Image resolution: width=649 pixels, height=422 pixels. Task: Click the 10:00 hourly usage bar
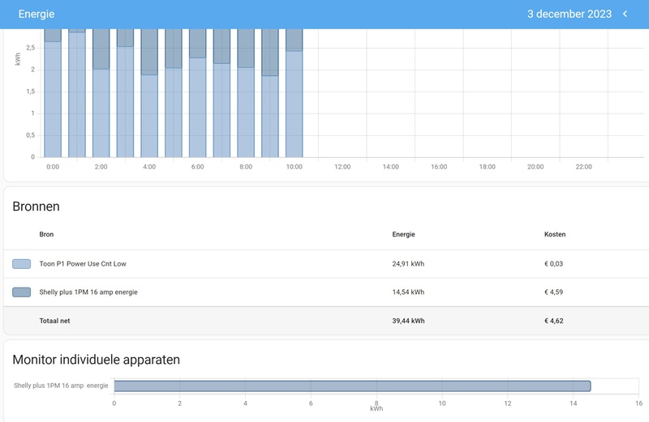click(x=294, y=93)
